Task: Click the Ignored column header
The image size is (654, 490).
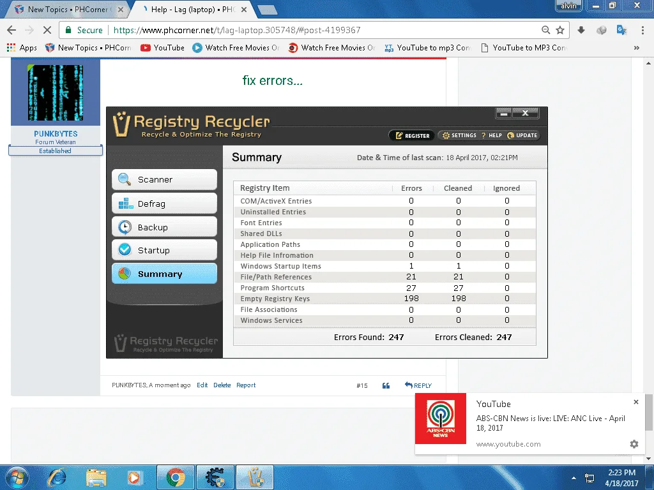Action: [506, 188]
